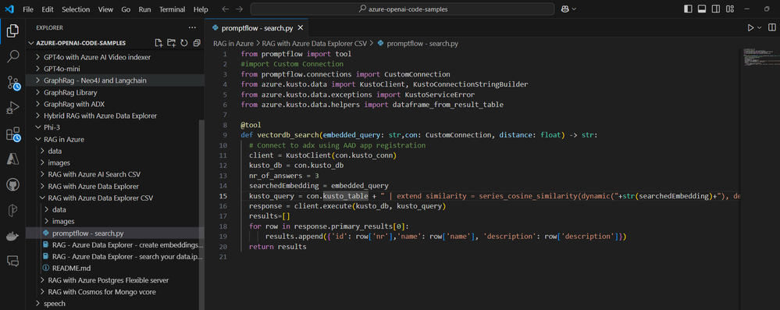Image resolution: width=780 pixels, height=310 pixels.
Task: Open the Docker view in activity bar
Action: click(12, 236)
